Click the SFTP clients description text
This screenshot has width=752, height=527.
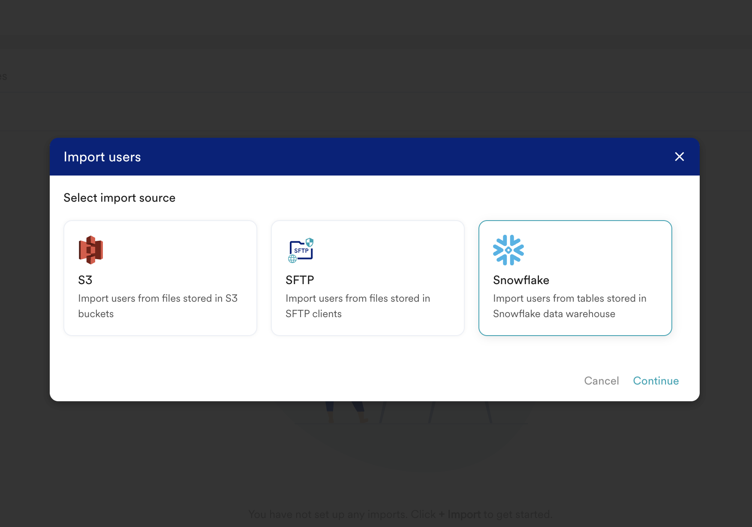click(x=357, y=306)
